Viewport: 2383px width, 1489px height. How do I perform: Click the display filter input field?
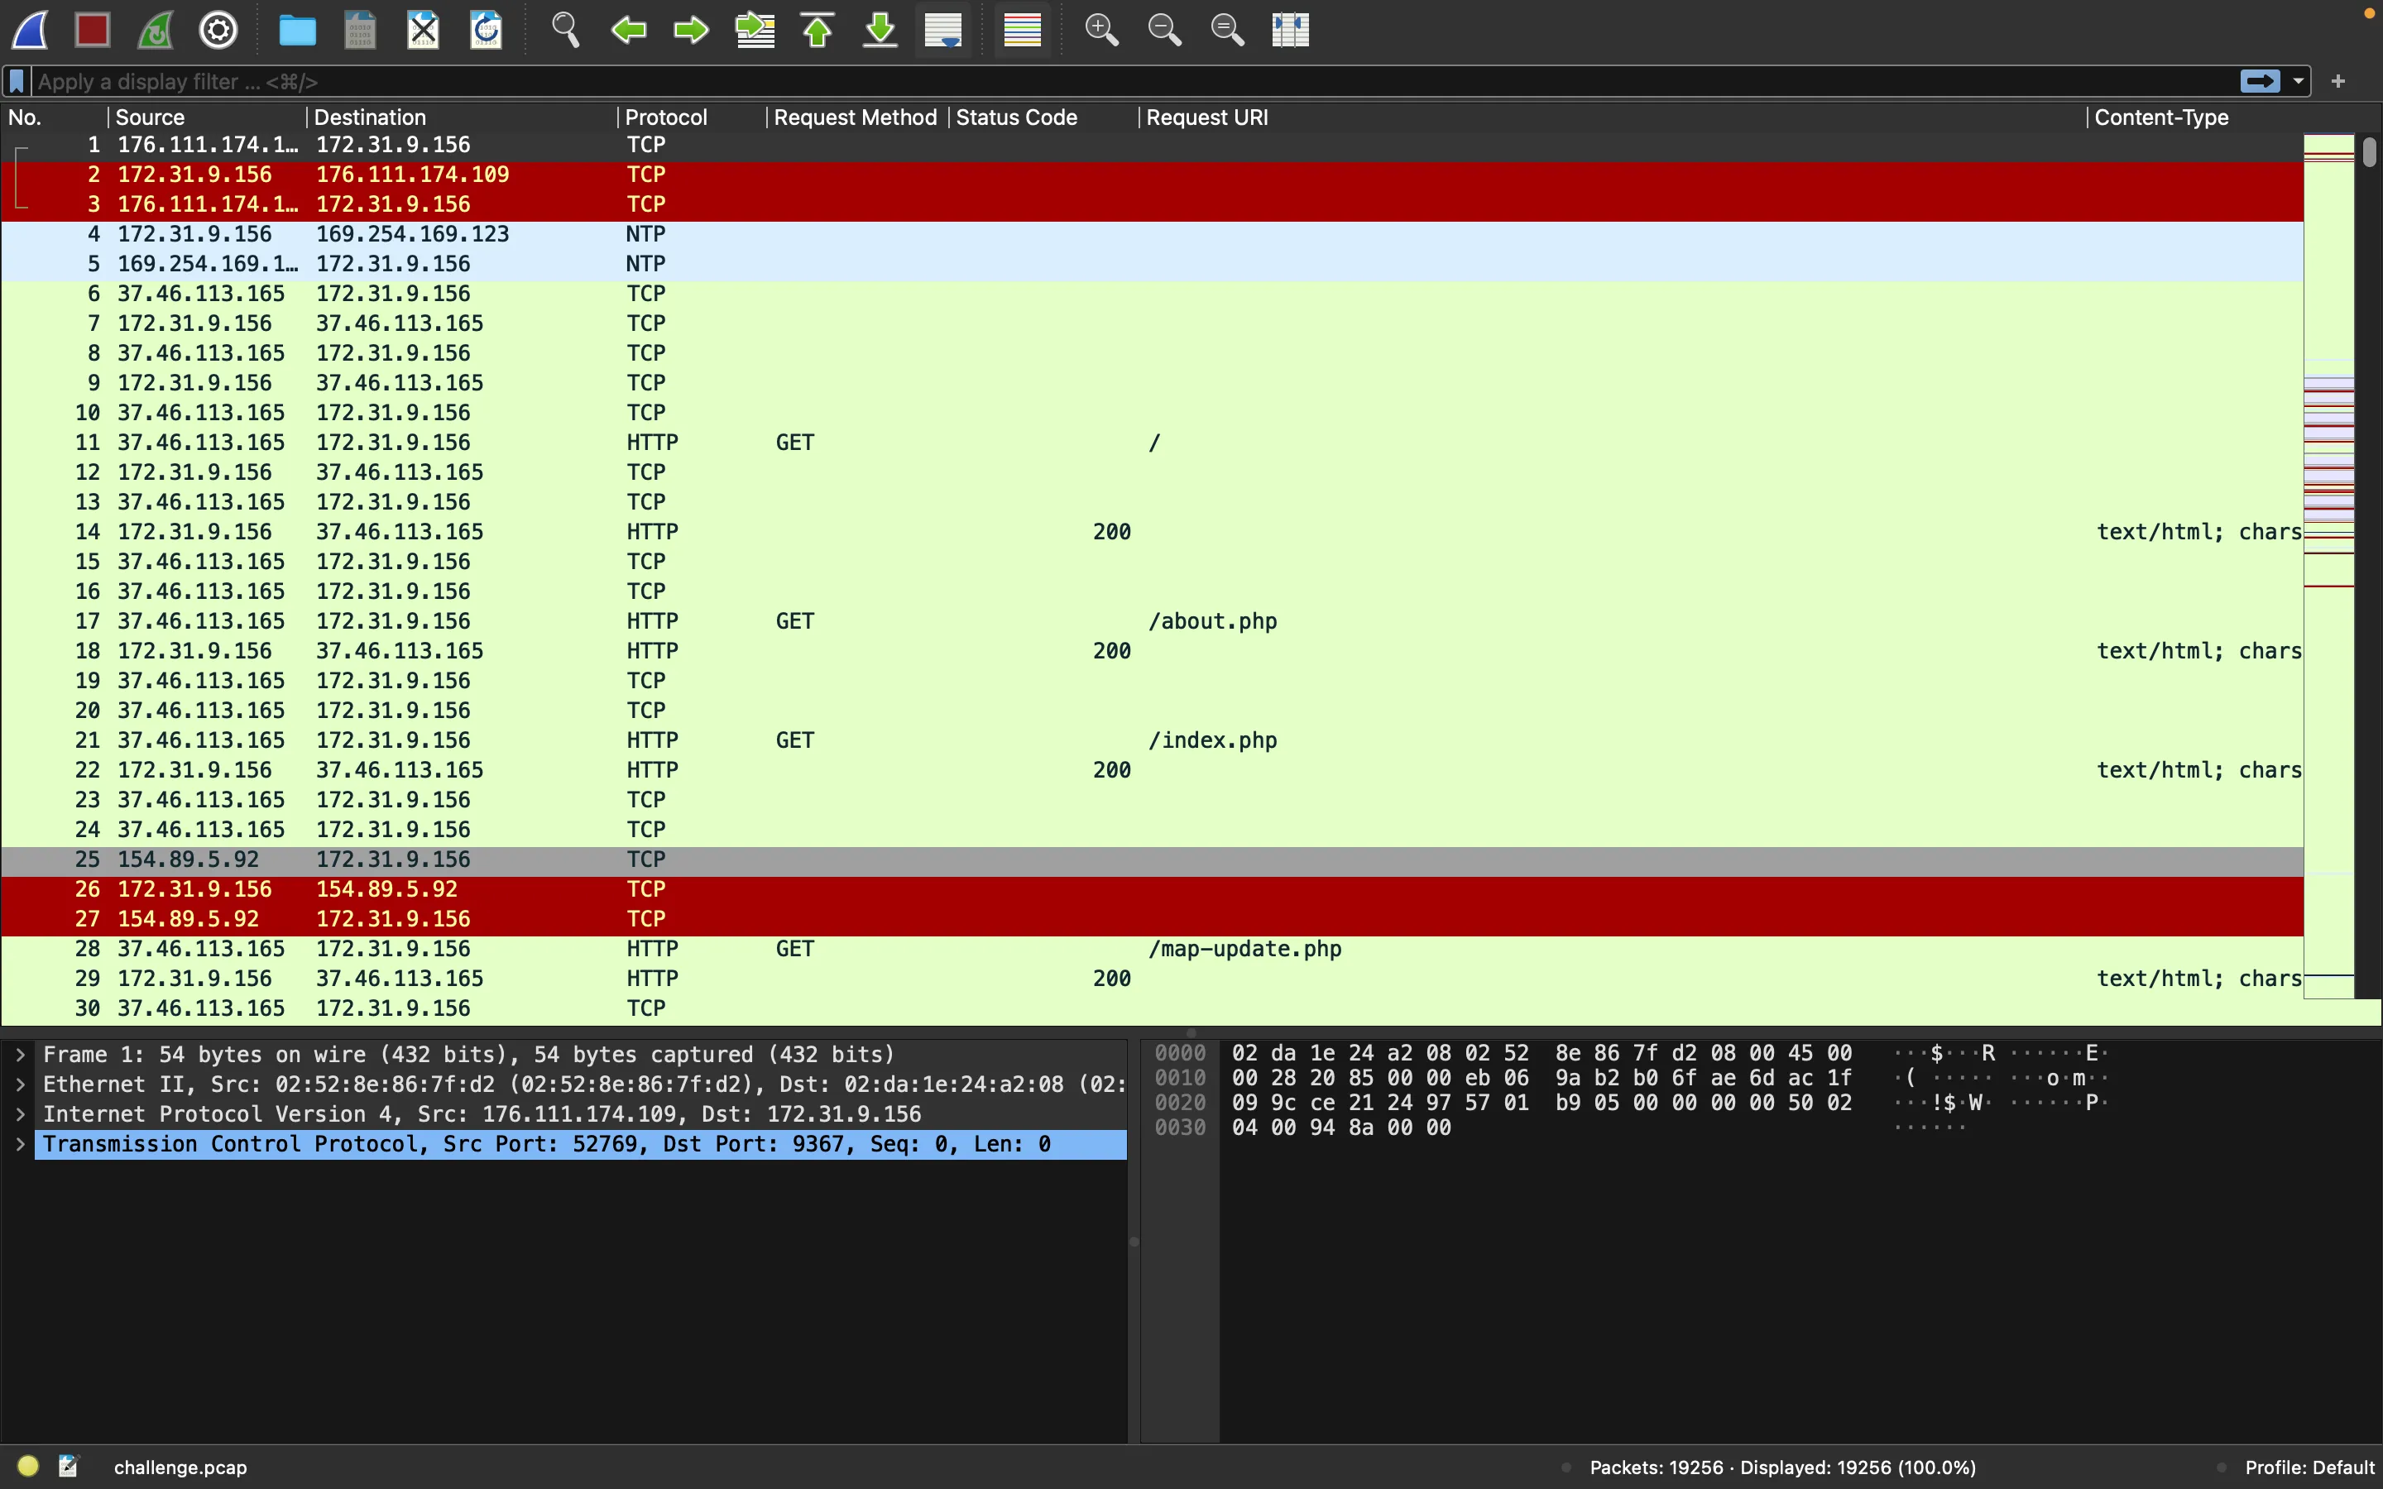point(1133,82)
